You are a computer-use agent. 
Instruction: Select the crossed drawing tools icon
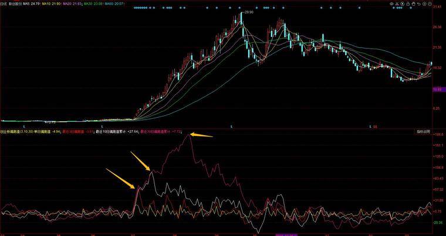pos(397,4)
